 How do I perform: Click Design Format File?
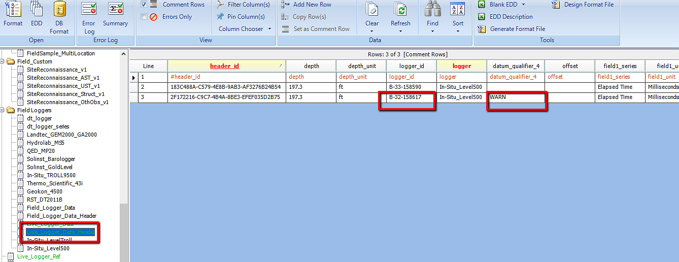(582, 5)
